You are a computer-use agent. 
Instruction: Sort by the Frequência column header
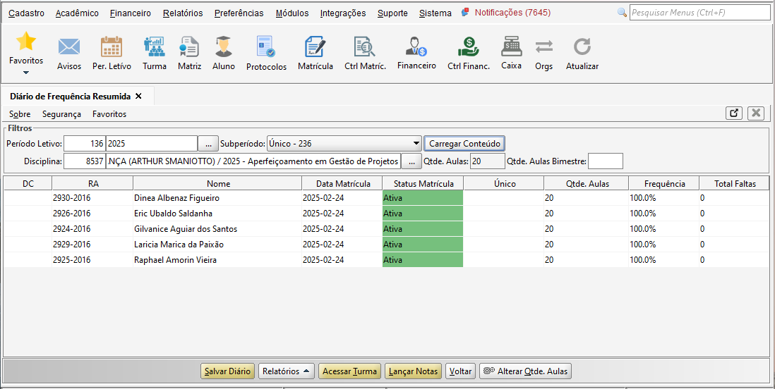pos(664,184)
